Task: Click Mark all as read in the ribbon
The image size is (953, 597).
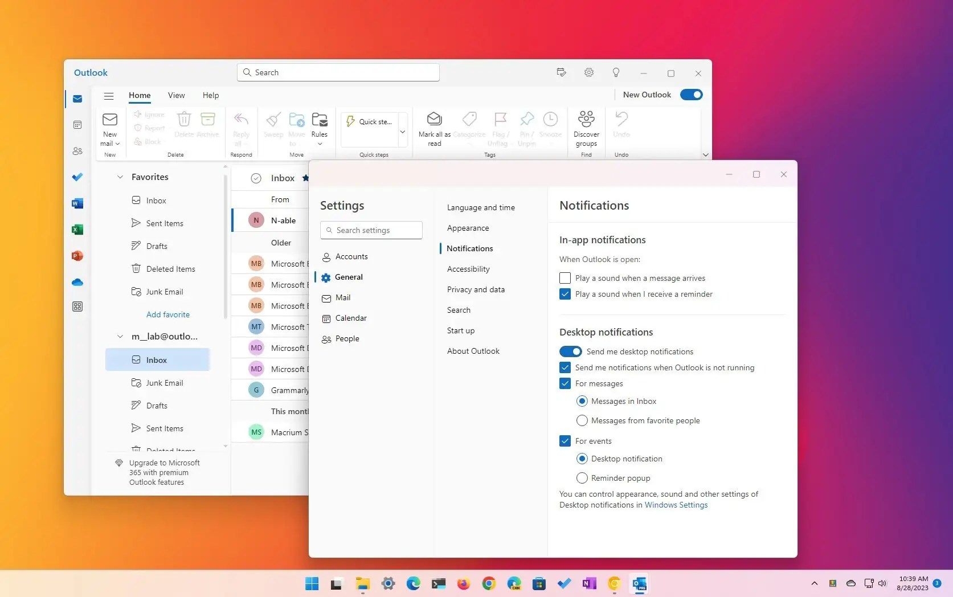Action: tap(433, 128)
